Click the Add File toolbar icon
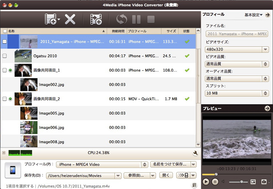 50,19
